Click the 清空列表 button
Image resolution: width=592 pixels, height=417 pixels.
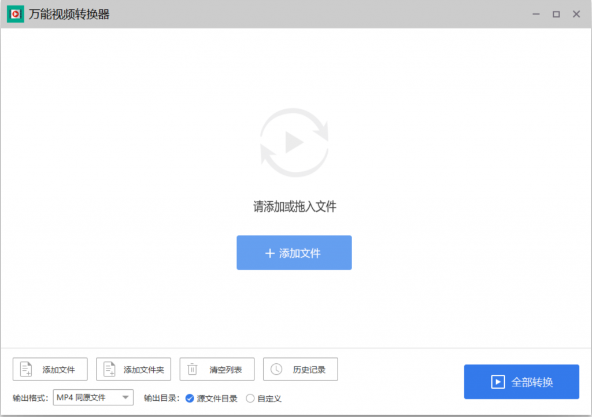point(217,369)
